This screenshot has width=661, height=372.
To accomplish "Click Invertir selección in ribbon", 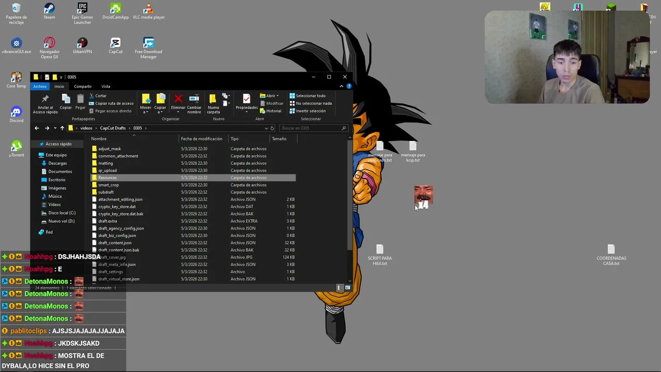I will coord(307,111).
